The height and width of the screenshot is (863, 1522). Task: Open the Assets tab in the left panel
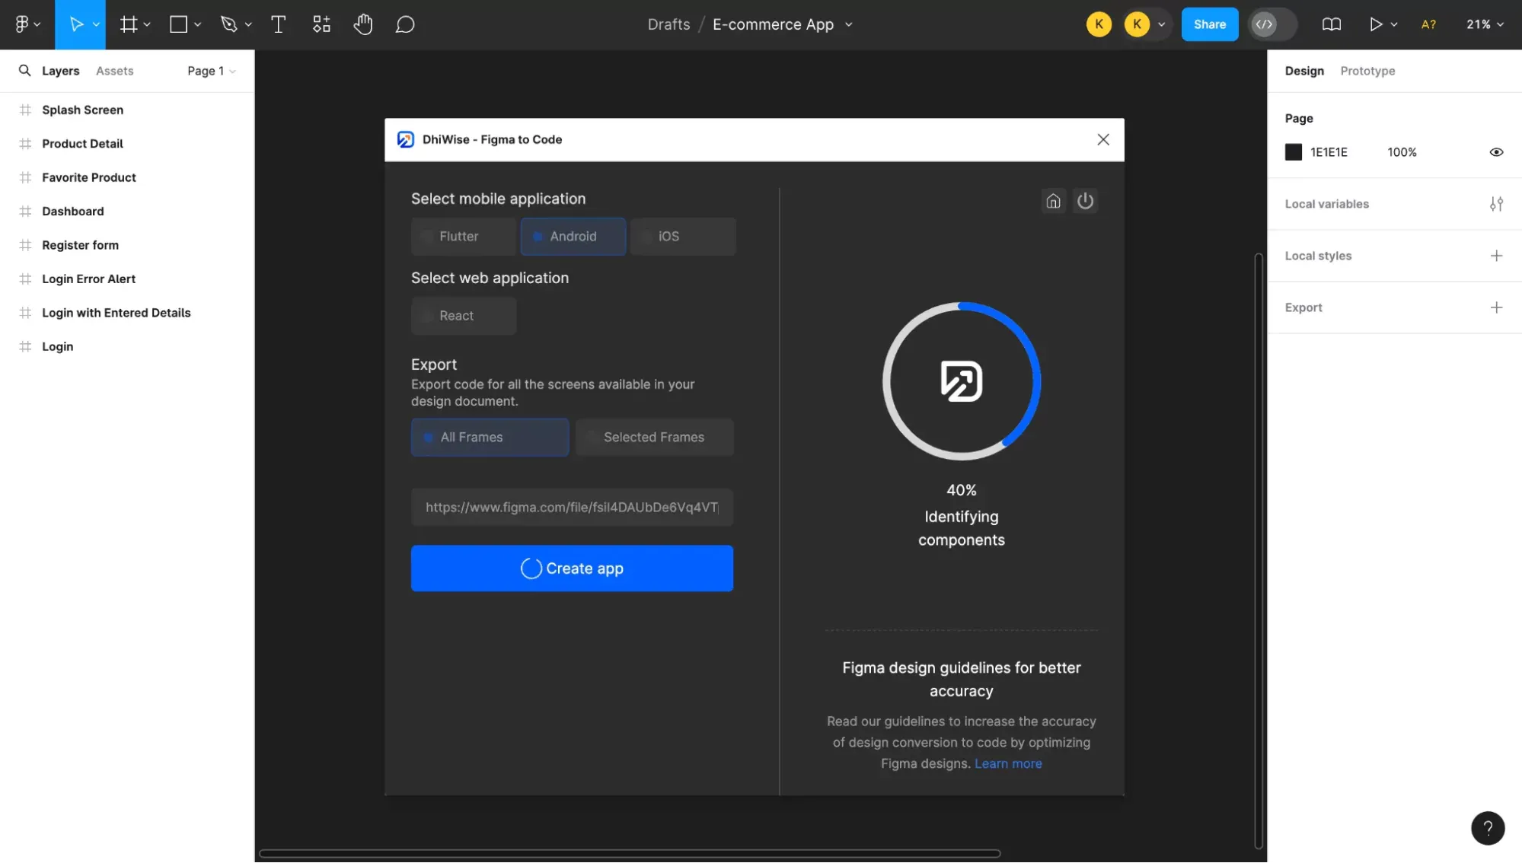pos(114,71)
